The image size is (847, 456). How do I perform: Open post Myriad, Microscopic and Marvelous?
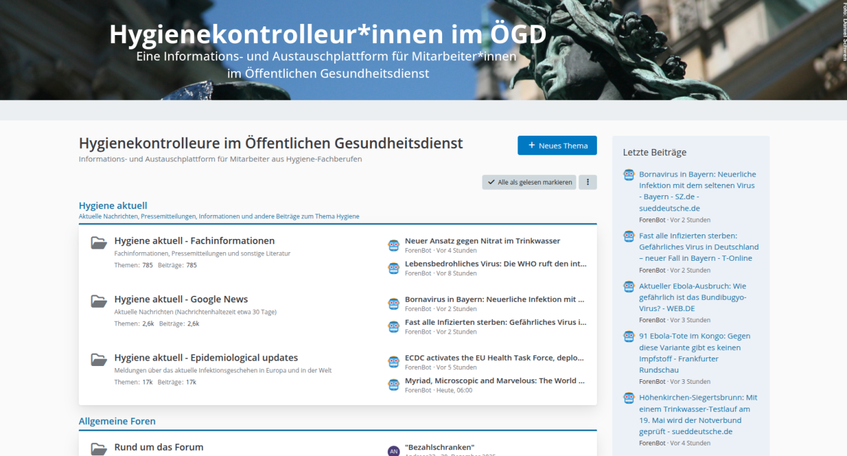pyautogui.click(x=495, y=381)
